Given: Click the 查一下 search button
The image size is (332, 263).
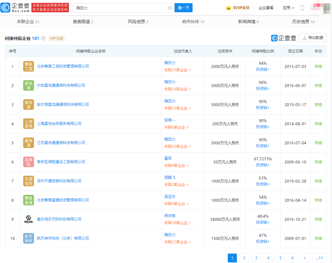Looking at the screenshot, I should (183, 8).
